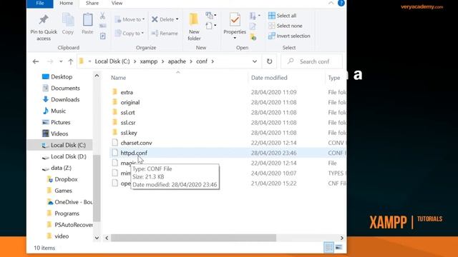The height and width of the screenshot is (257, 458).
Task: Open the address bar history dropdown
Action: click(255, 61)
